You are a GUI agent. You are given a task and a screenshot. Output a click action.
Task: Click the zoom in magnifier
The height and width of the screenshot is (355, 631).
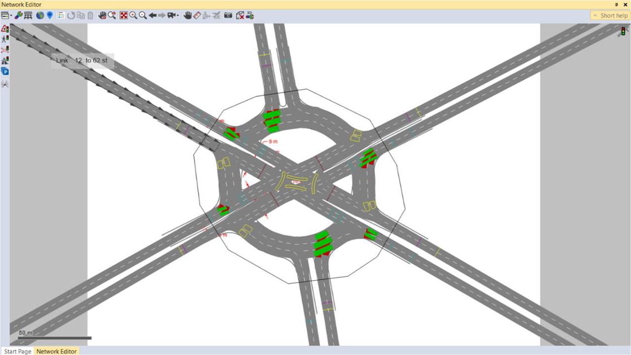(x=133, y=16)
